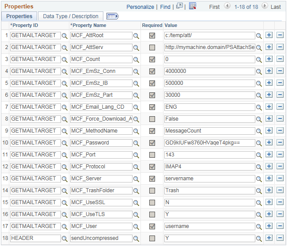Click lookup icon for row 3 Property ID

pyautogui.click(x=65, y=59)
